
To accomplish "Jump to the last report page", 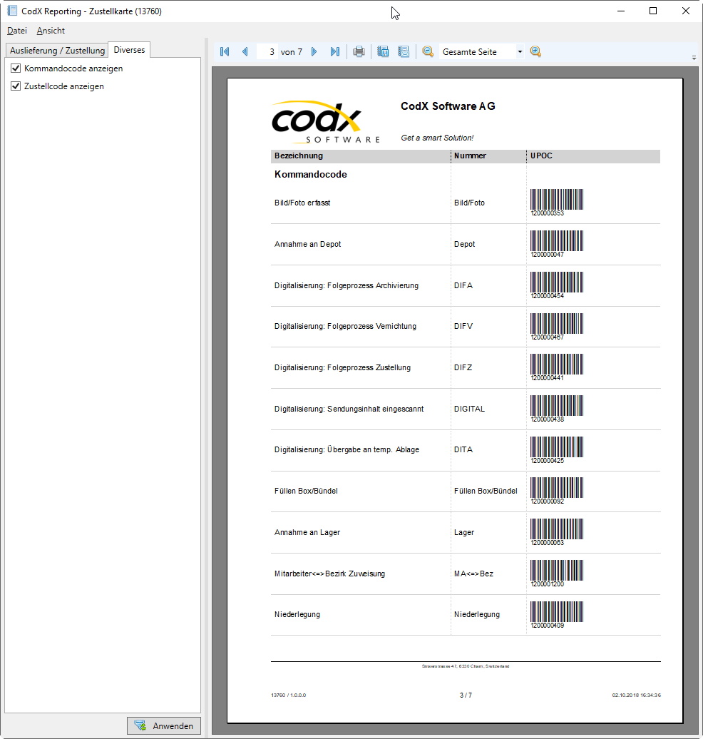I will tap(335, 51).
